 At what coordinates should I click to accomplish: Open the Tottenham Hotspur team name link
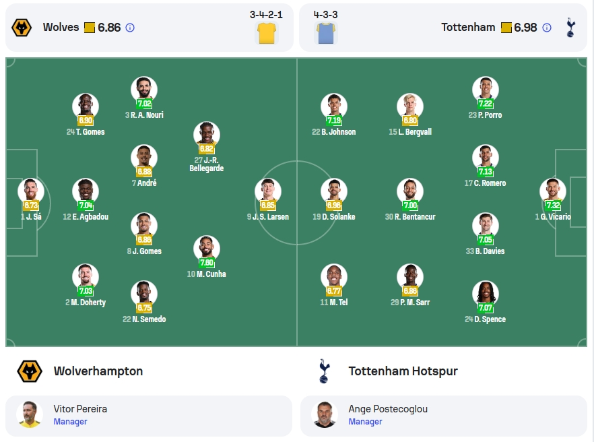pos(403,371)
